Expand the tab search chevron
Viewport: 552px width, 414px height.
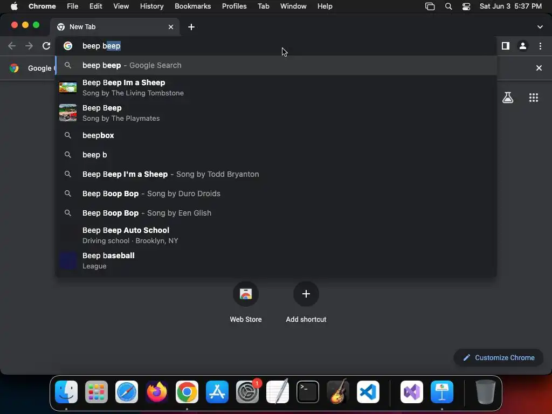click(x=540, y=27)
